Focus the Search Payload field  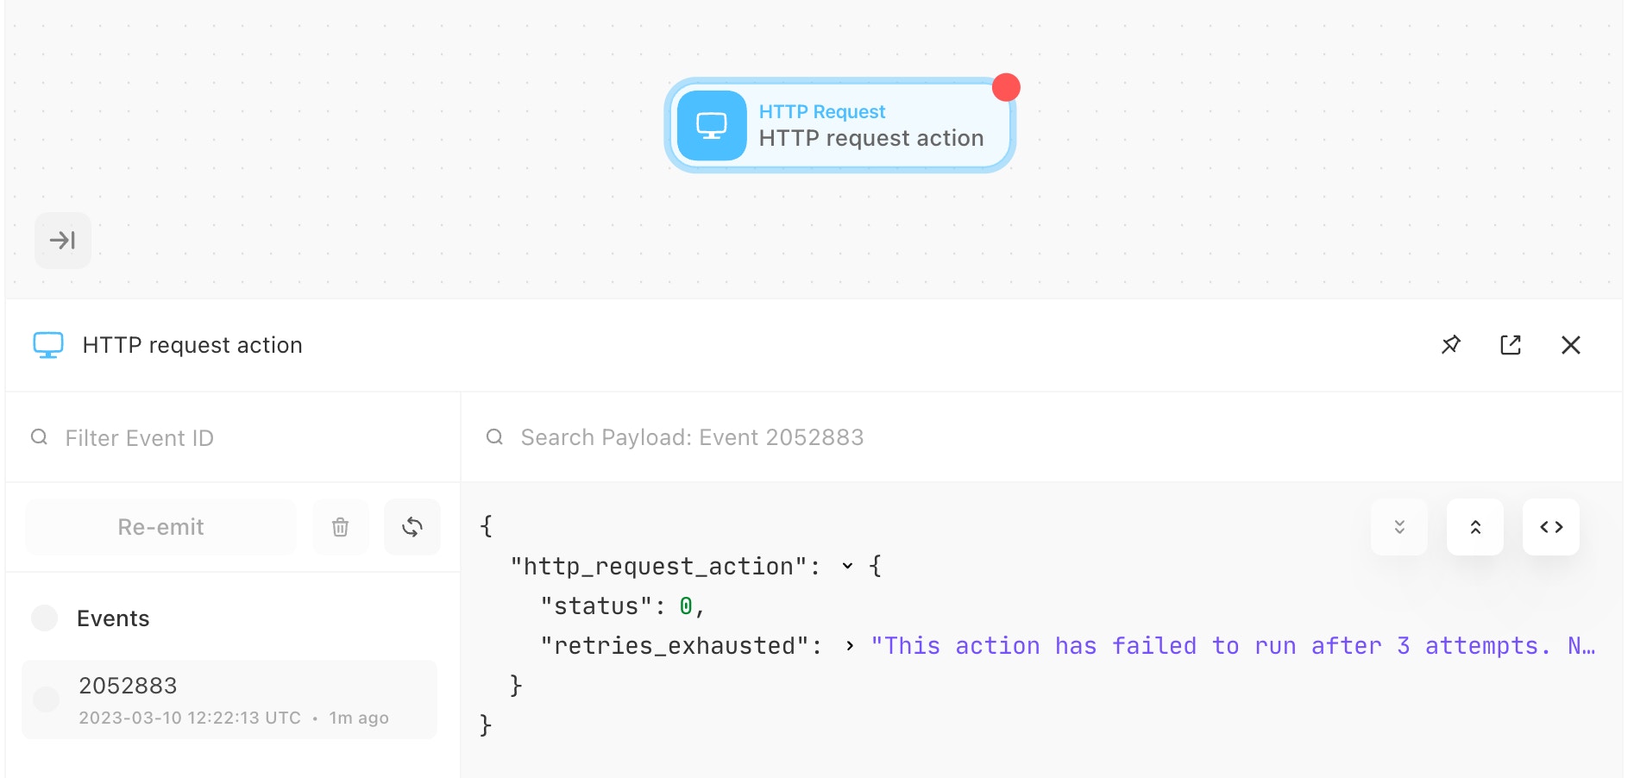tap(1041, 437)
